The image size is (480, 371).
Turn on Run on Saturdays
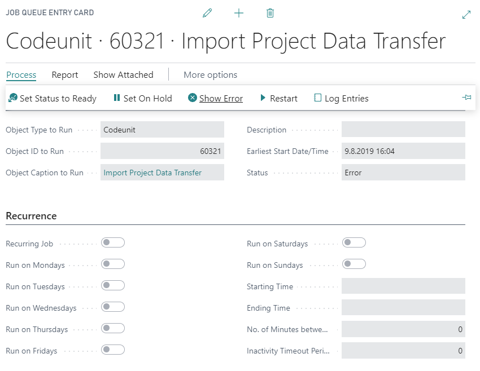tap(354, 242)
